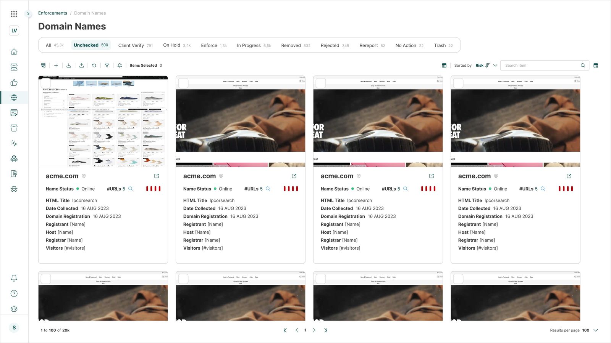Open the document chat sidebar icon
The height and width of the screenshot is (343, 611).
coord(14,174)
